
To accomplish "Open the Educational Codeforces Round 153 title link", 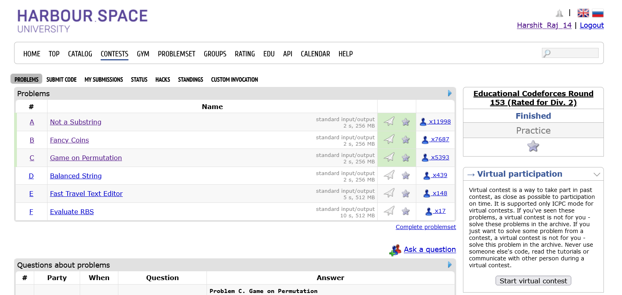I will coord(533,98).
